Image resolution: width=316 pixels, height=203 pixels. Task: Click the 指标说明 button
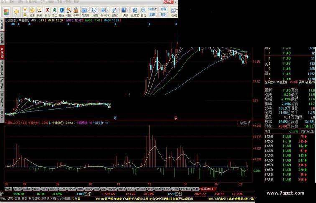coord(245,123)
